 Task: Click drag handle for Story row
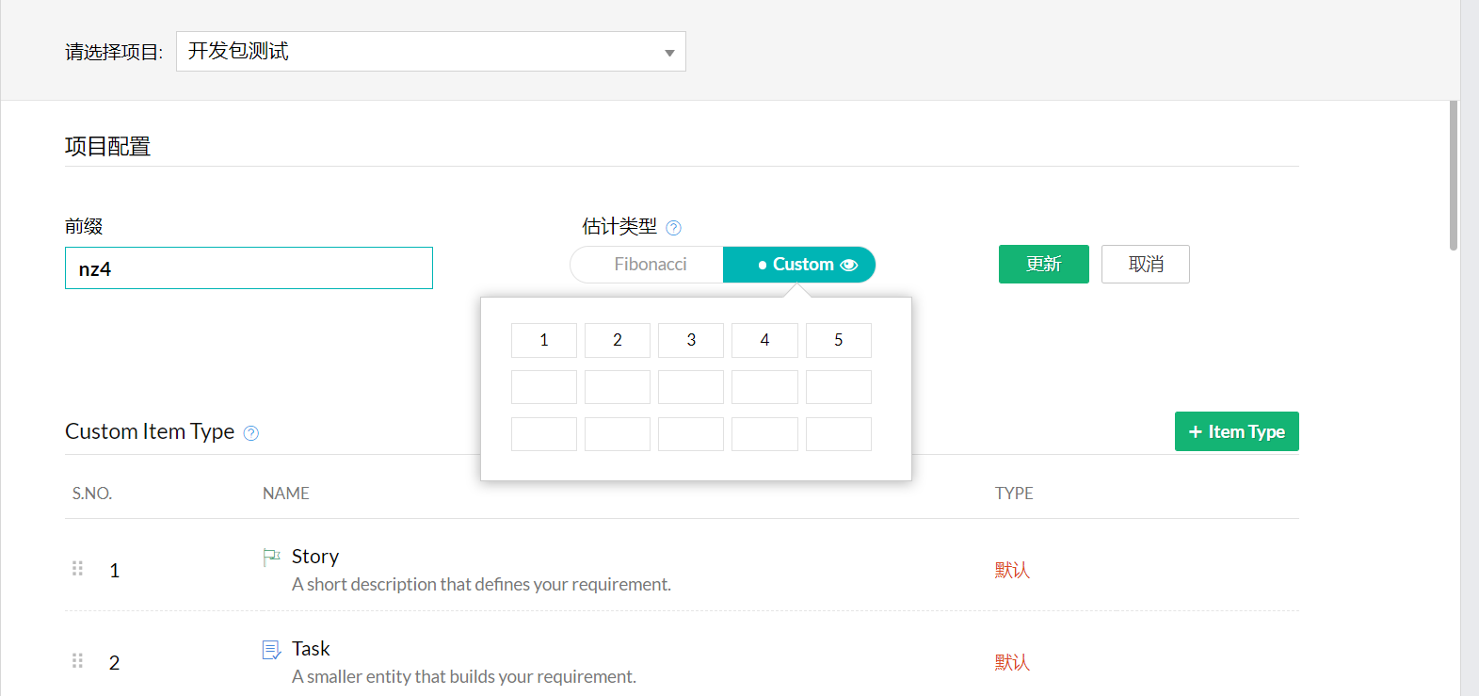click(x=78, y=569)
